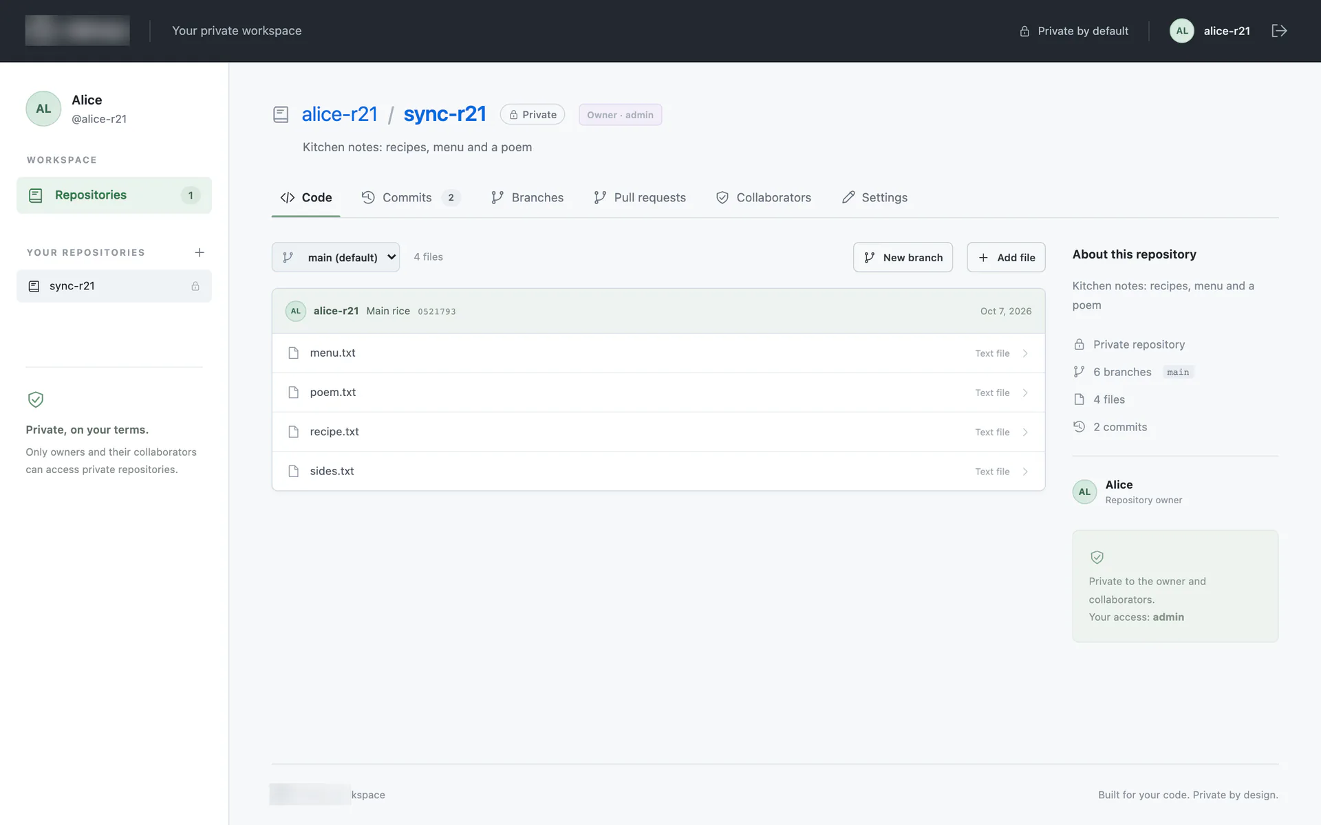Open the Settings tab
Viewport: 1321px width, 825px height.
tap(874, 197)
